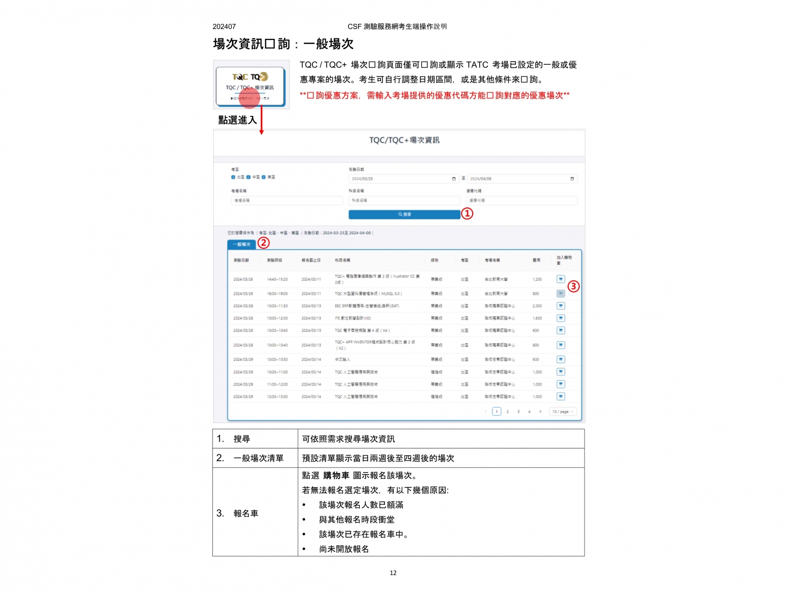The image size is (796, 597).
Task: Add the TQC 電子商務概論 V4 session to cart
Action: point(561,330)
